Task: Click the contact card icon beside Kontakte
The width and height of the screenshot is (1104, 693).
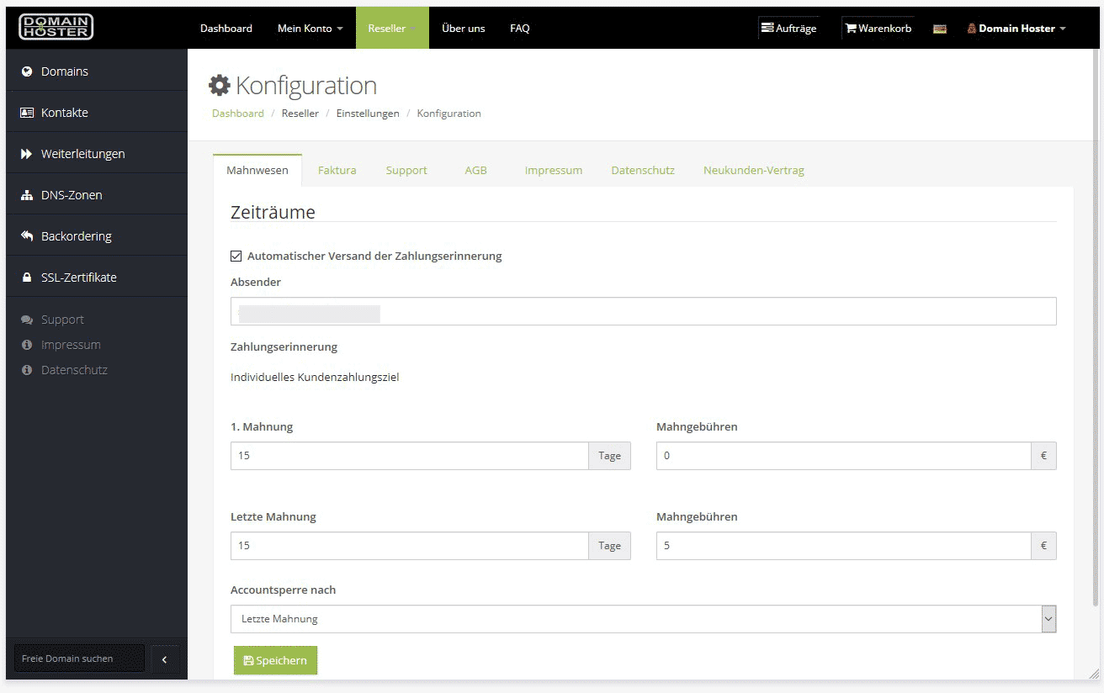Action: (x=27, y=113)
